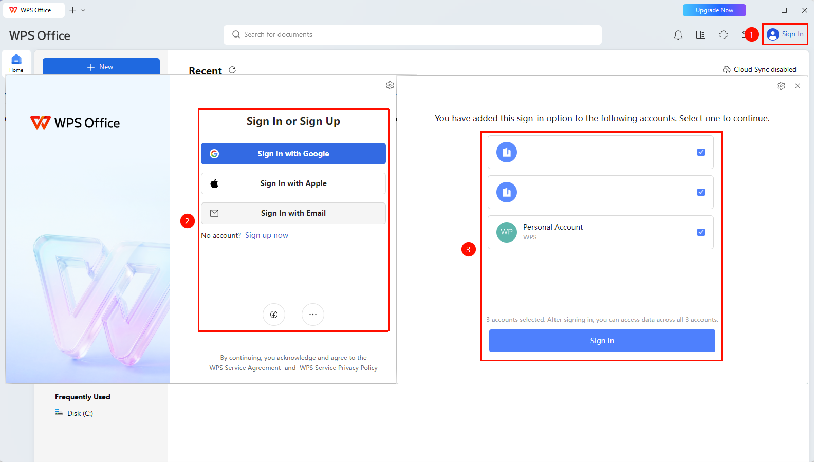
Task: Click the Facebook sign-in icon
Action: 274,315
